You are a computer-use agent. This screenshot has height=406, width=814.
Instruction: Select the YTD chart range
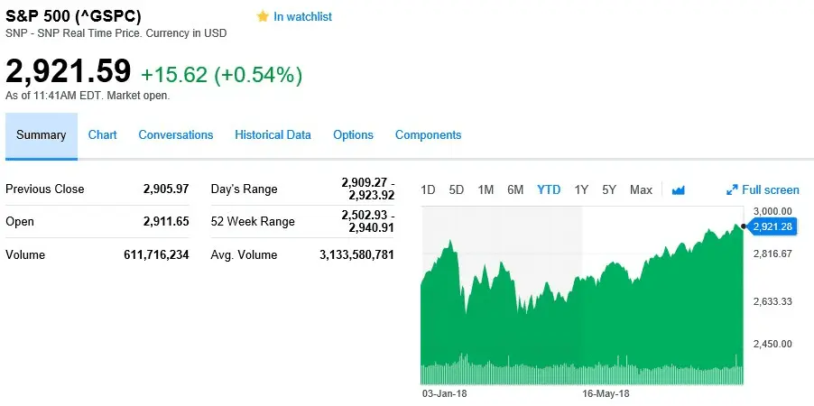549,189
